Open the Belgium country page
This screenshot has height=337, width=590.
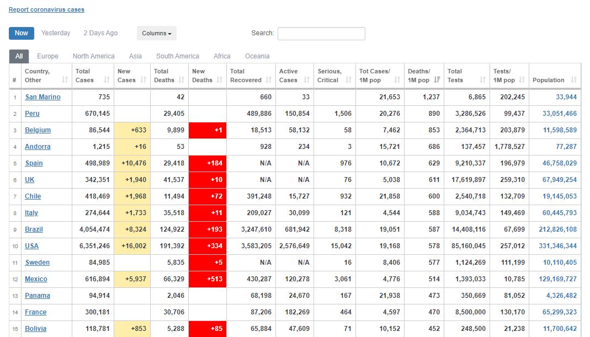click(38, 130)
